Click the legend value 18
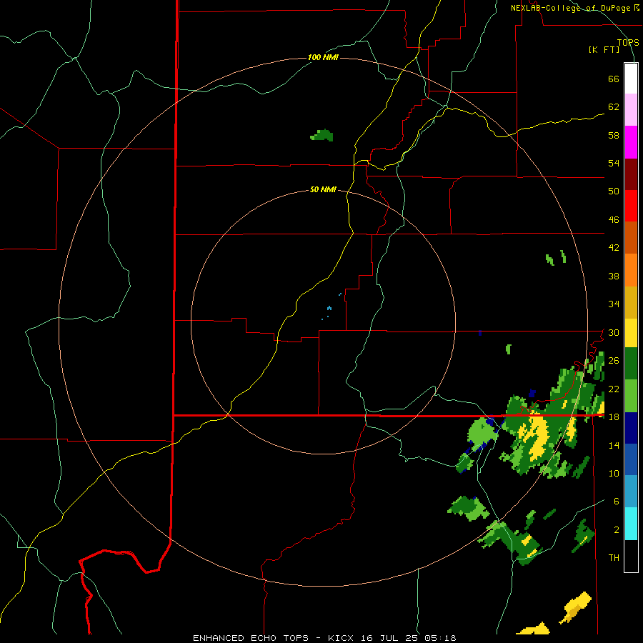The image size is (643, 643). 614,417
